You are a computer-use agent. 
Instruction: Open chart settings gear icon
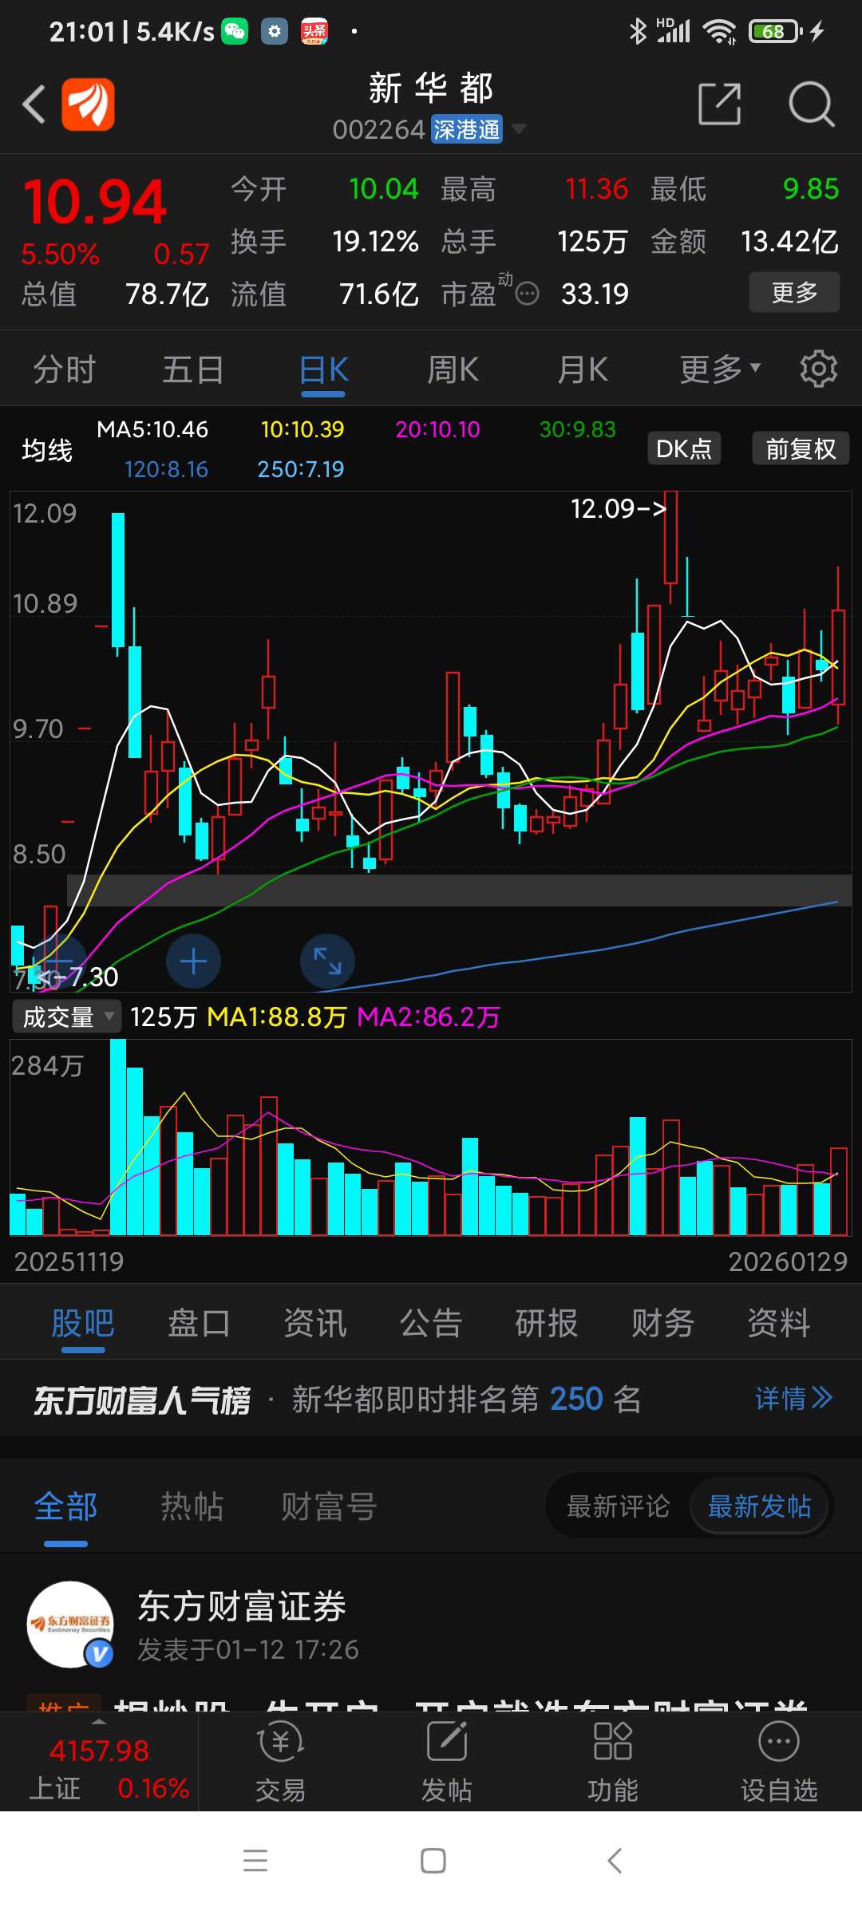coord(819,369)
